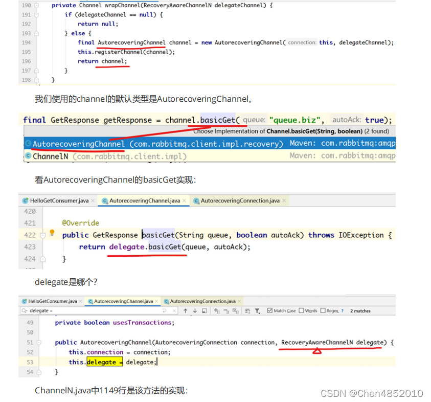
Task: Click 'this.connection = connection' on line 52
Action: click(120, 352)
